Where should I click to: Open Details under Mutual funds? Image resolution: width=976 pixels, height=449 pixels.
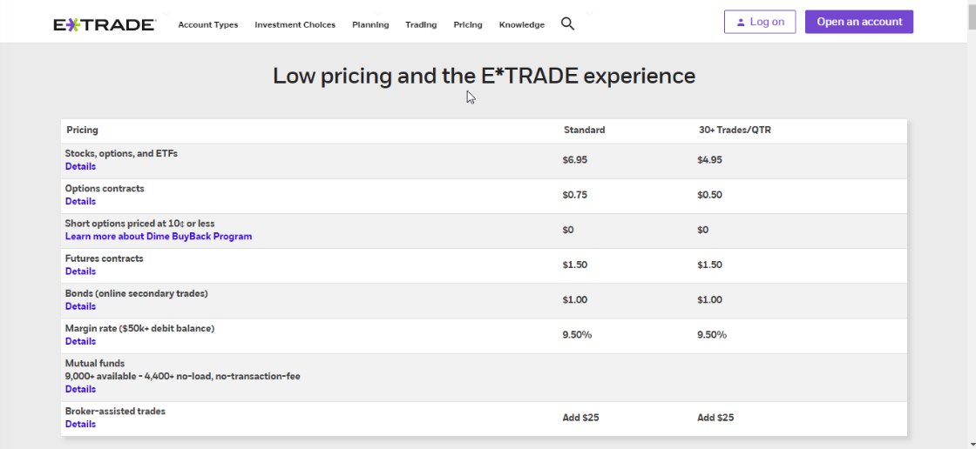pos(80,389)
